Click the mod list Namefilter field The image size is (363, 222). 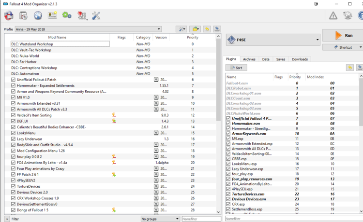(x=201, y=219)
